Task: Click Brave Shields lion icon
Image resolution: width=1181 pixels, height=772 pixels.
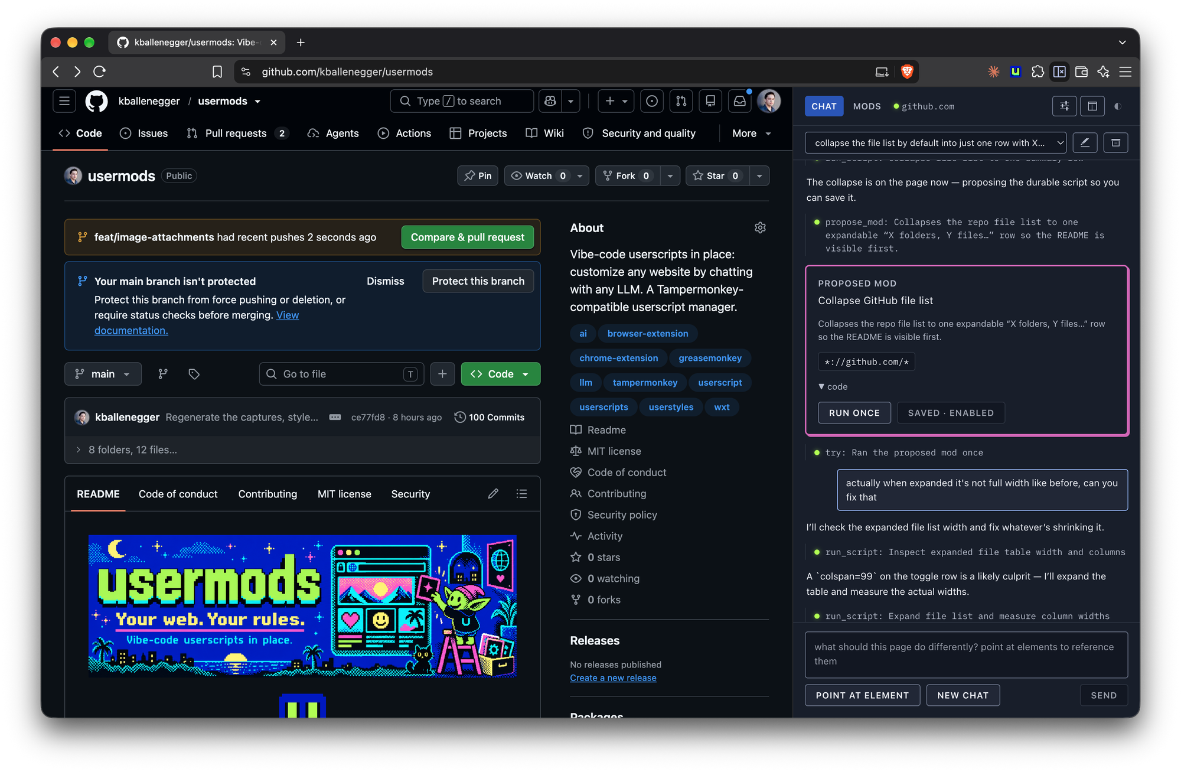Action: pos(908,71)
